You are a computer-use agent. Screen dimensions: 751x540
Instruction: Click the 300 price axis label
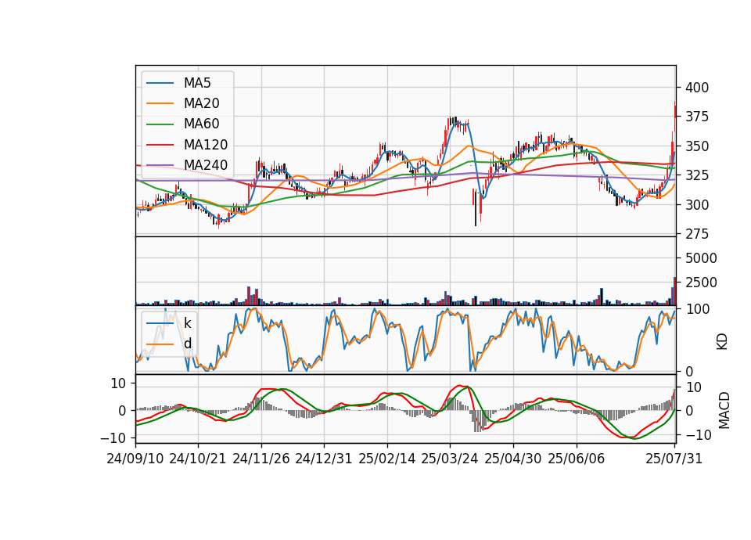click(697, 204)
